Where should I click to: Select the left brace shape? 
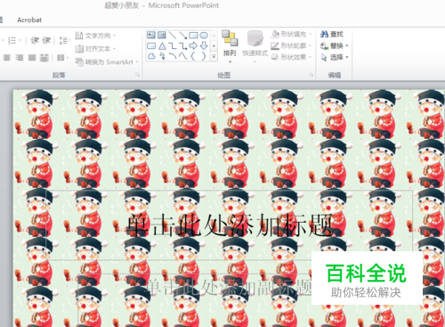193,56
